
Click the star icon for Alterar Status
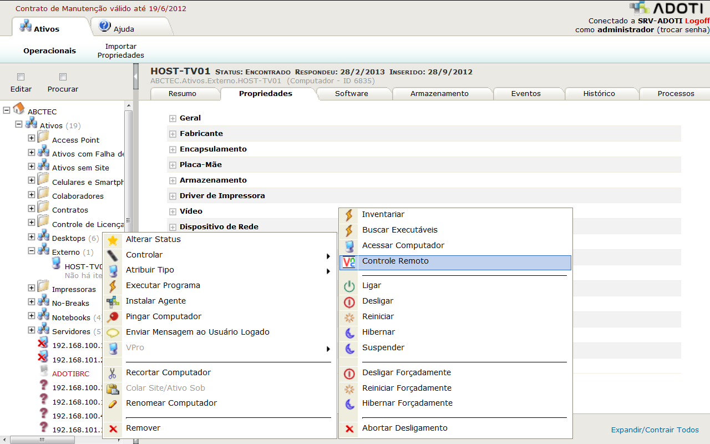pyautogui.click(x=113, y=240)
